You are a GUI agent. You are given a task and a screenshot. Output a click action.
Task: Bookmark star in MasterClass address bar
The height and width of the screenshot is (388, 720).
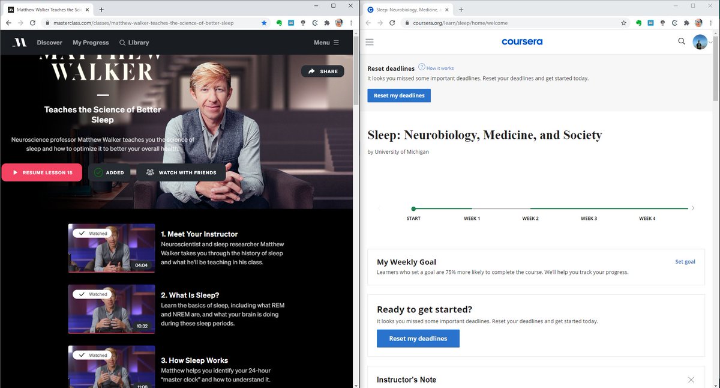(x=264, y=23)
